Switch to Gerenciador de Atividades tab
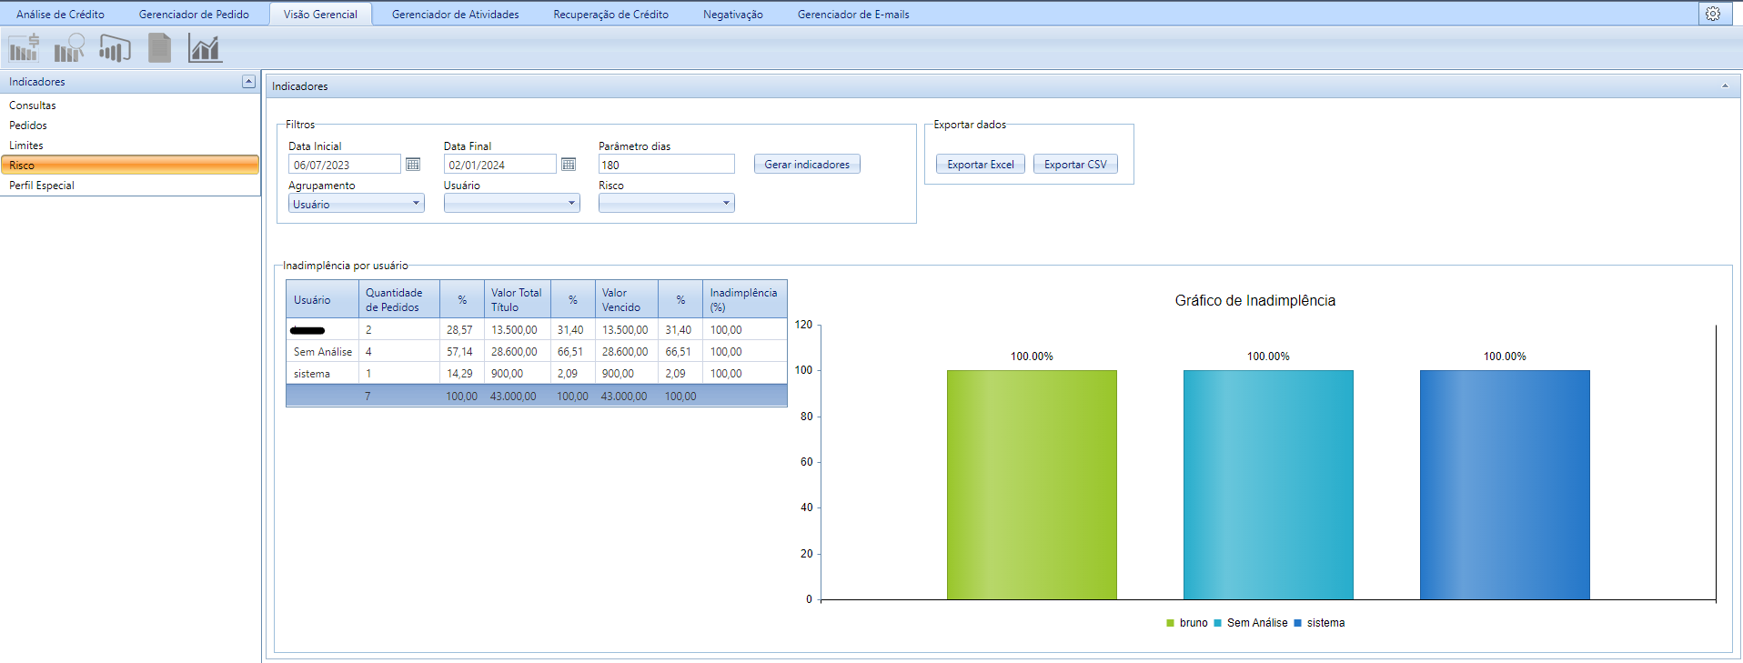Viewport: 1743px width, 663px height. coord(455,15)
